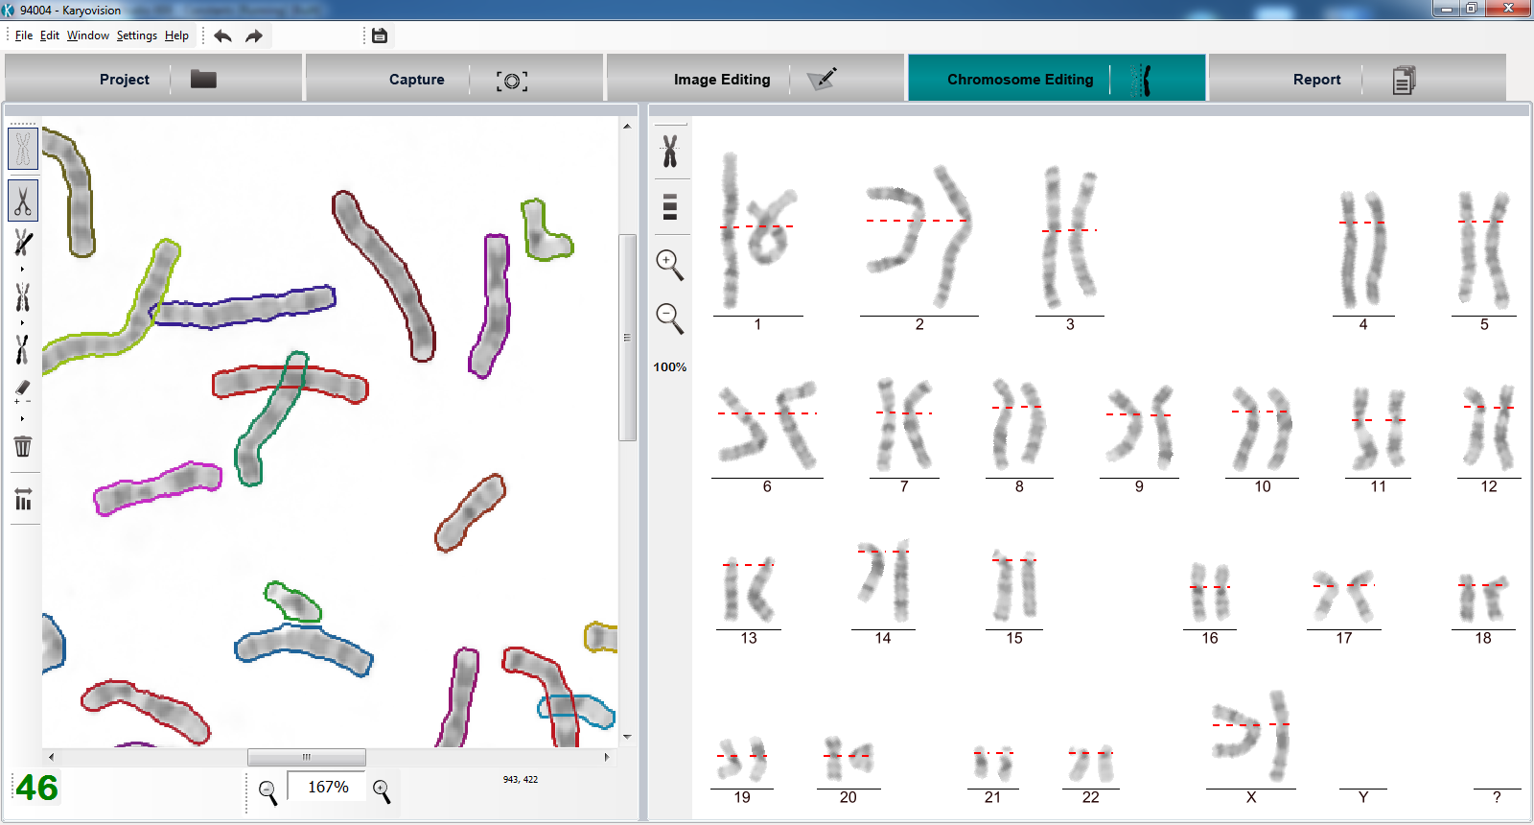Choose the dashed-line chromosome split tool
This screenshot has height=825, width=1534.
click(23, 297)
